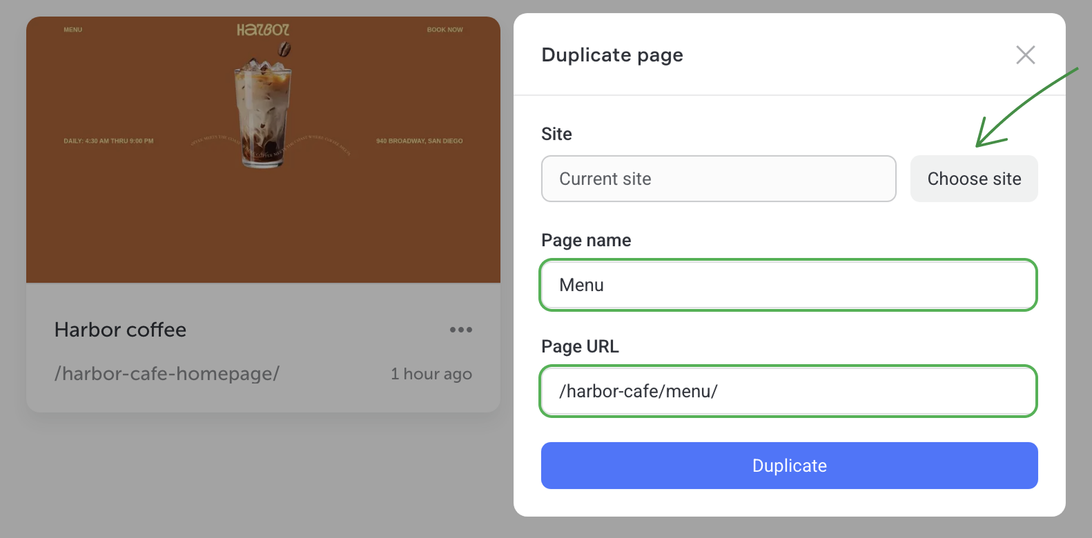Click the iced coffee glass in the preview

pyautogui.click(x=262, y=114)
